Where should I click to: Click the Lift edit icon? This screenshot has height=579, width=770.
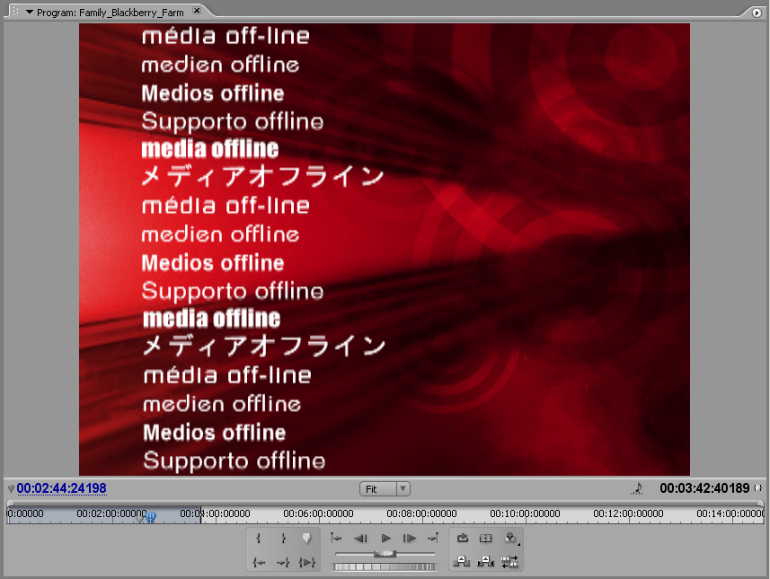coord(460,562)
